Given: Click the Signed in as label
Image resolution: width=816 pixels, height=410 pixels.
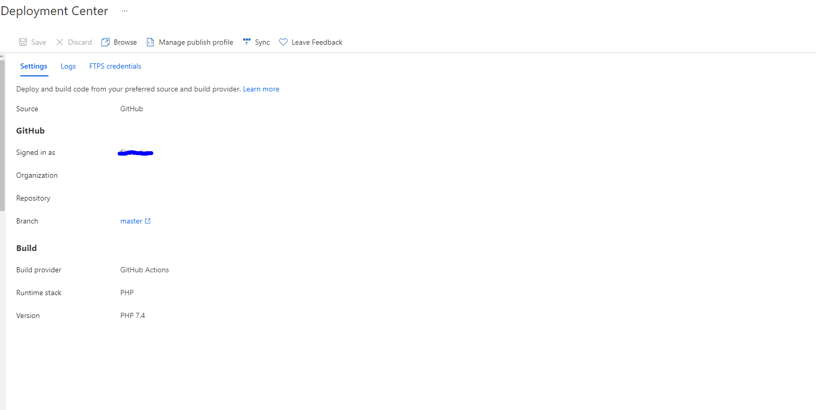Looking at the screenshot, I should pos(35,152).
